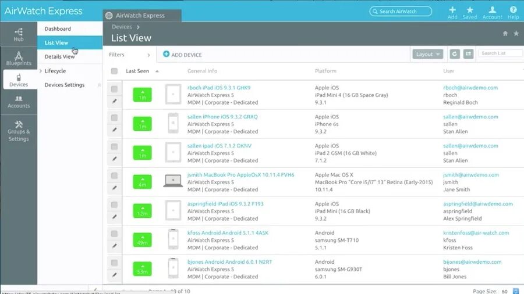The image size is (524, 294).
Task: Click the home icon in List View header
Action: click(x=505, y=33)
